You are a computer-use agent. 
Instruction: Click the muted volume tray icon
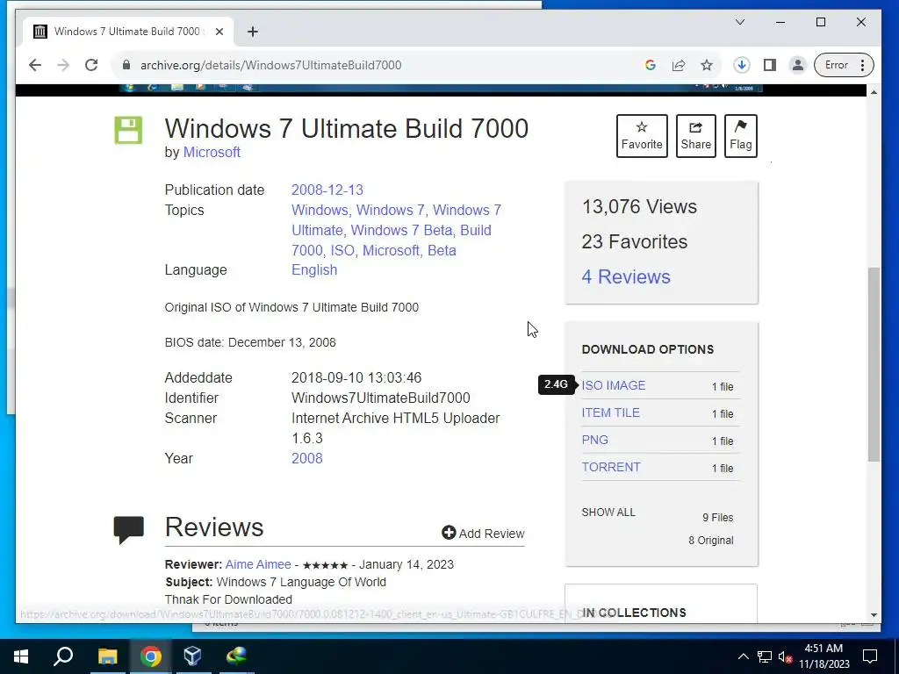(x=786, y=656)
